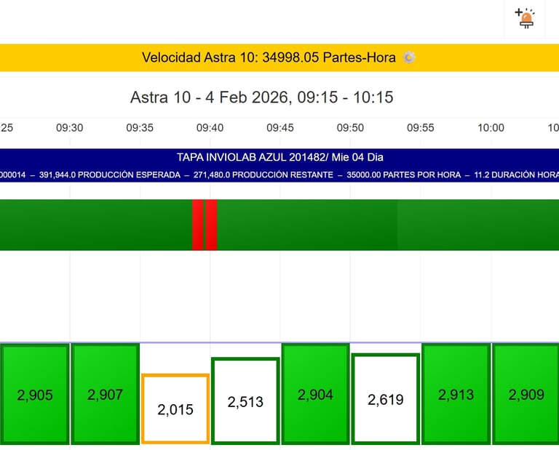
Task: Open the 2,913 production bar
Action: tap(456, 394)
